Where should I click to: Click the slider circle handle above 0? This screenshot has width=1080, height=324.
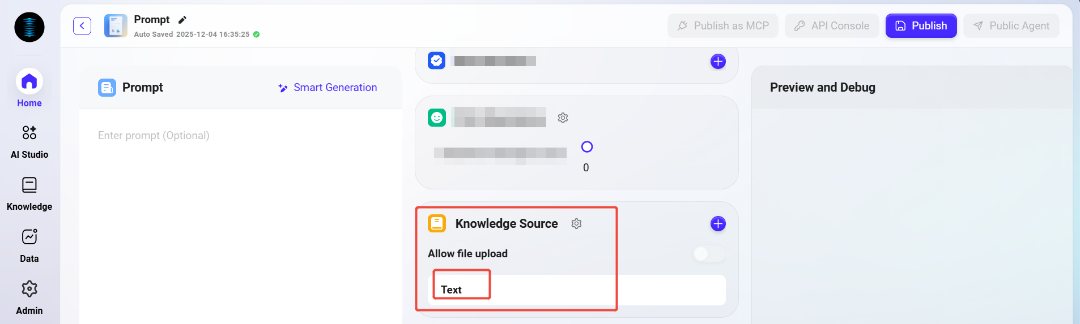[x=587, y=147]
